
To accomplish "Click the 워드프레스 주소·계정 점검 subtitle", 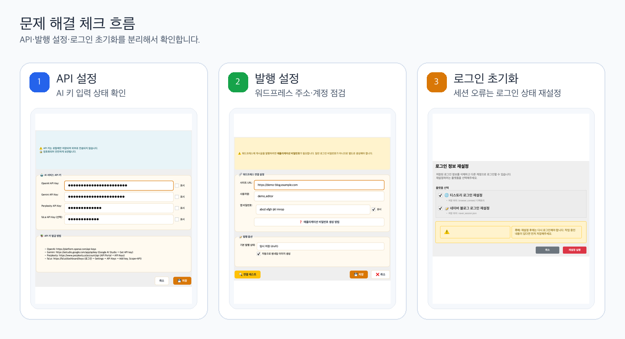I will (x=300, y=93).
